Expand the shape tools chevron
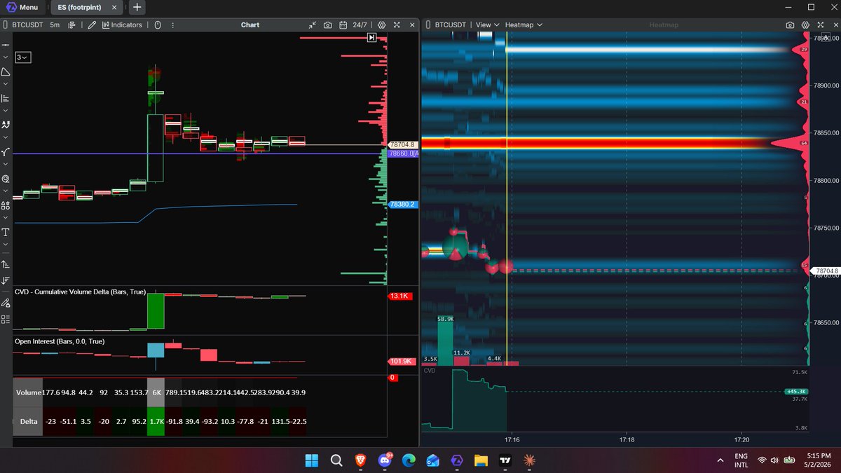This screenshot has height=473, width=841. tap(6, 84)
